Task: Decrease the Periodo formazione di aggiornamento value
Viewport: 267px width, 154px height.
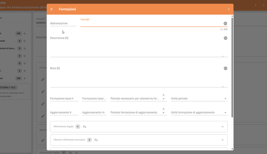Action: [x=164, y=113]
